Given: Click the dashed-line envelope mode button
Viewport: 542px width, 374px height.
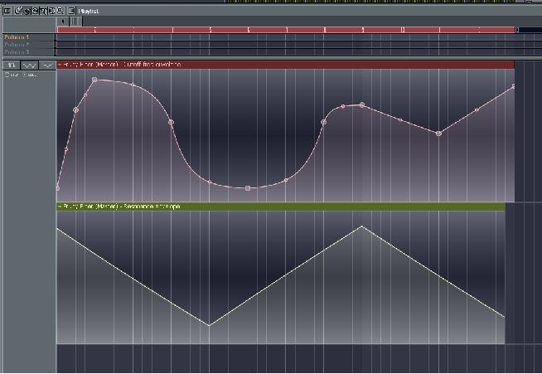Looking at the screenshot, I should 47,65.
